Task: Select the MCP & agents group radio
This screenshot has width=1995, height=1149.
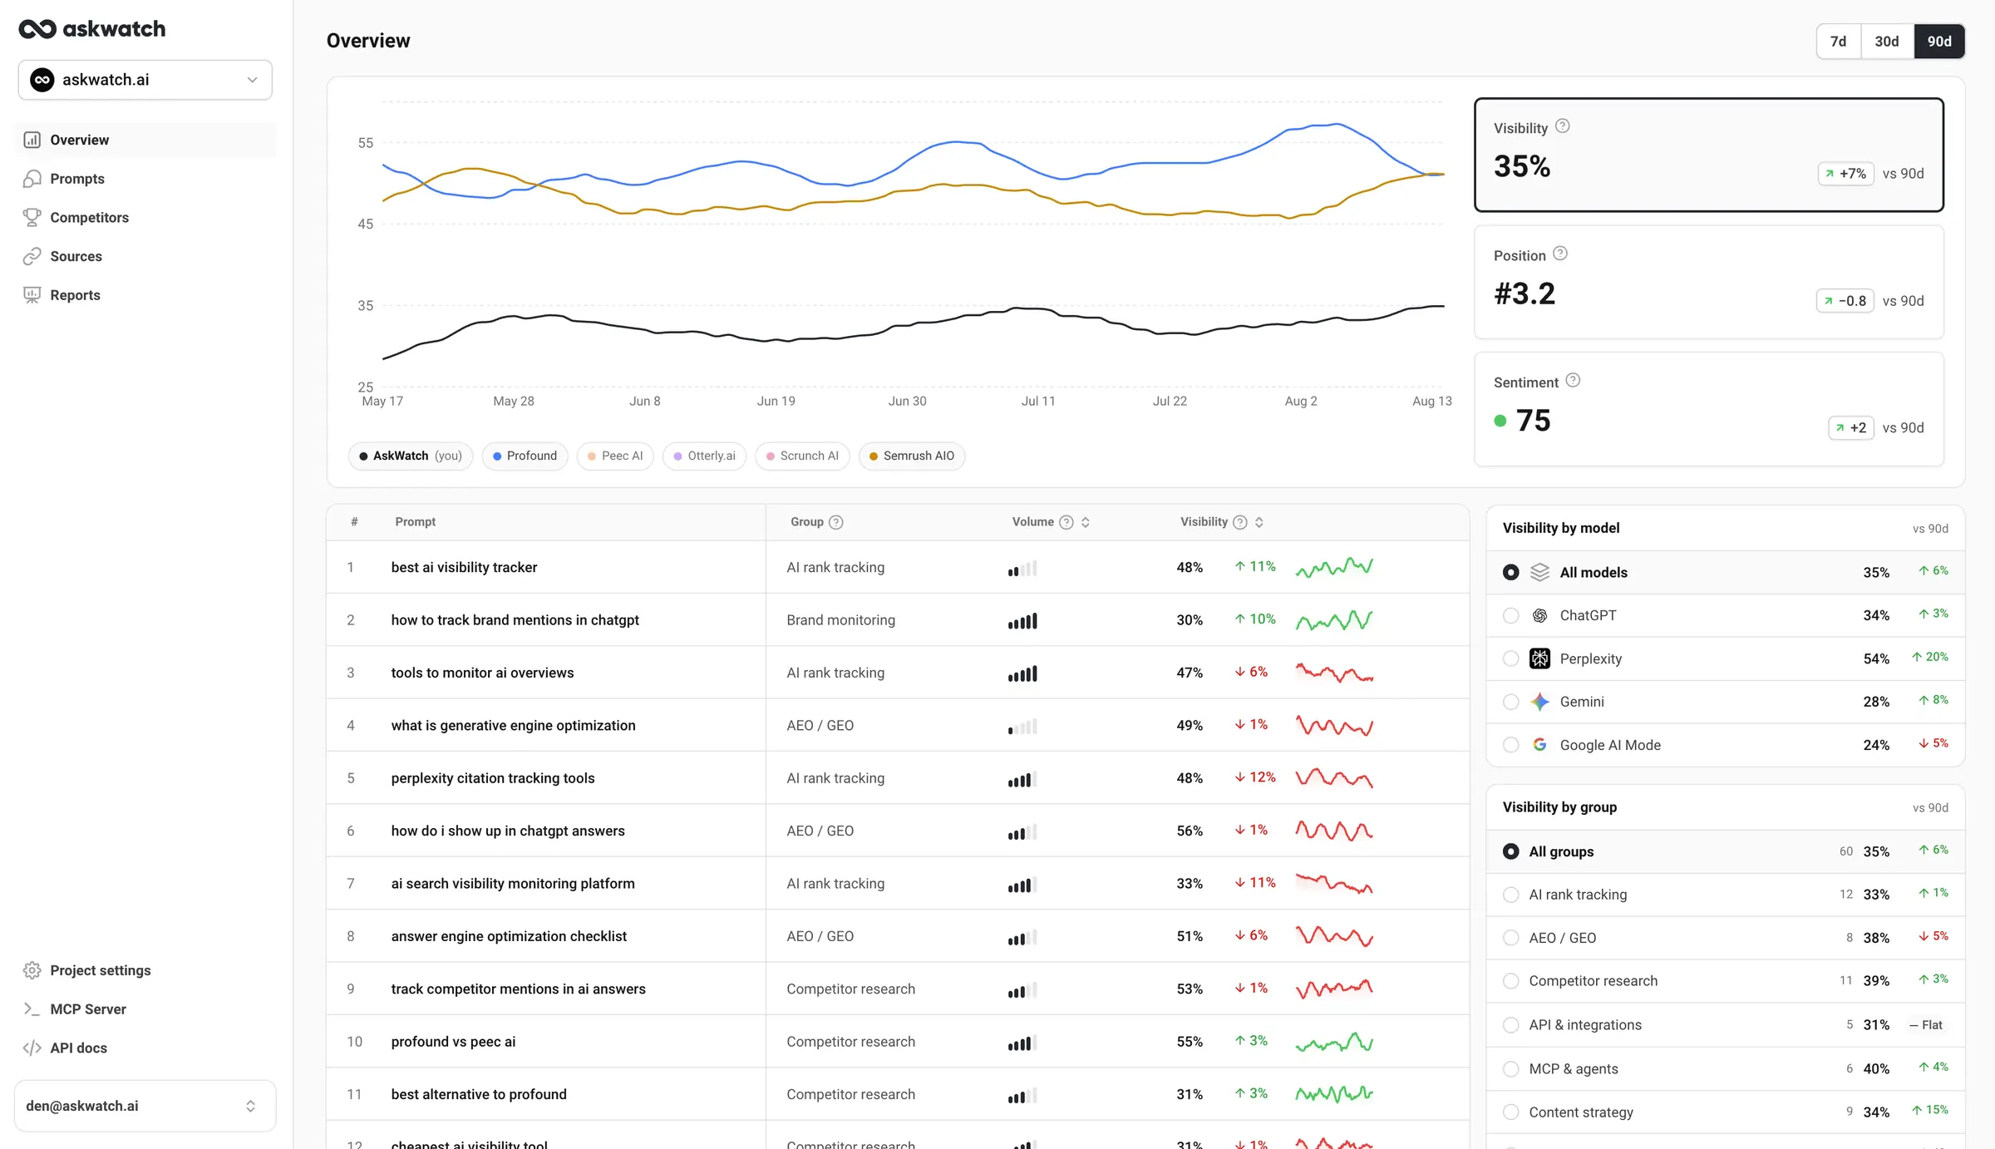Action: [1511, 1069]
